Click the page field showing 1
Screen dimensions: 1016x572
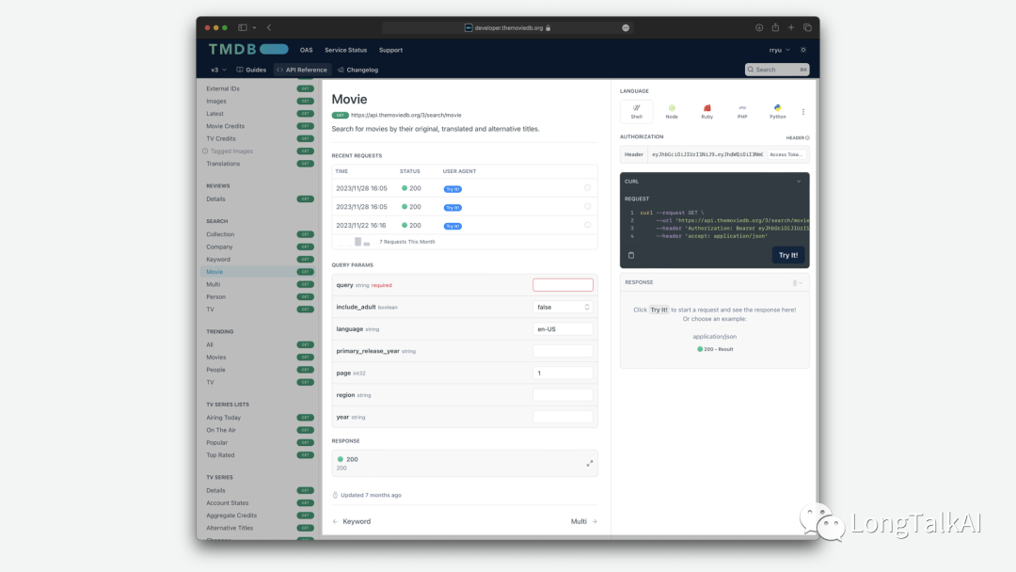click(563, 373)
